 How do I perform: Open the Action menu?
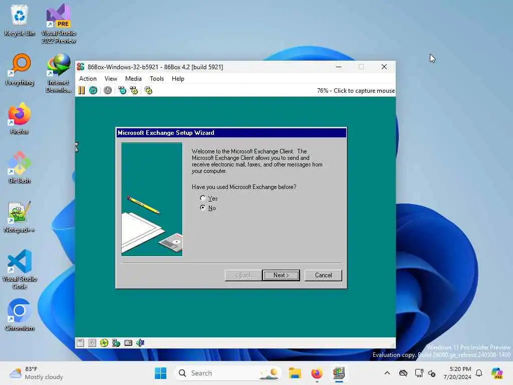[88, 79]
